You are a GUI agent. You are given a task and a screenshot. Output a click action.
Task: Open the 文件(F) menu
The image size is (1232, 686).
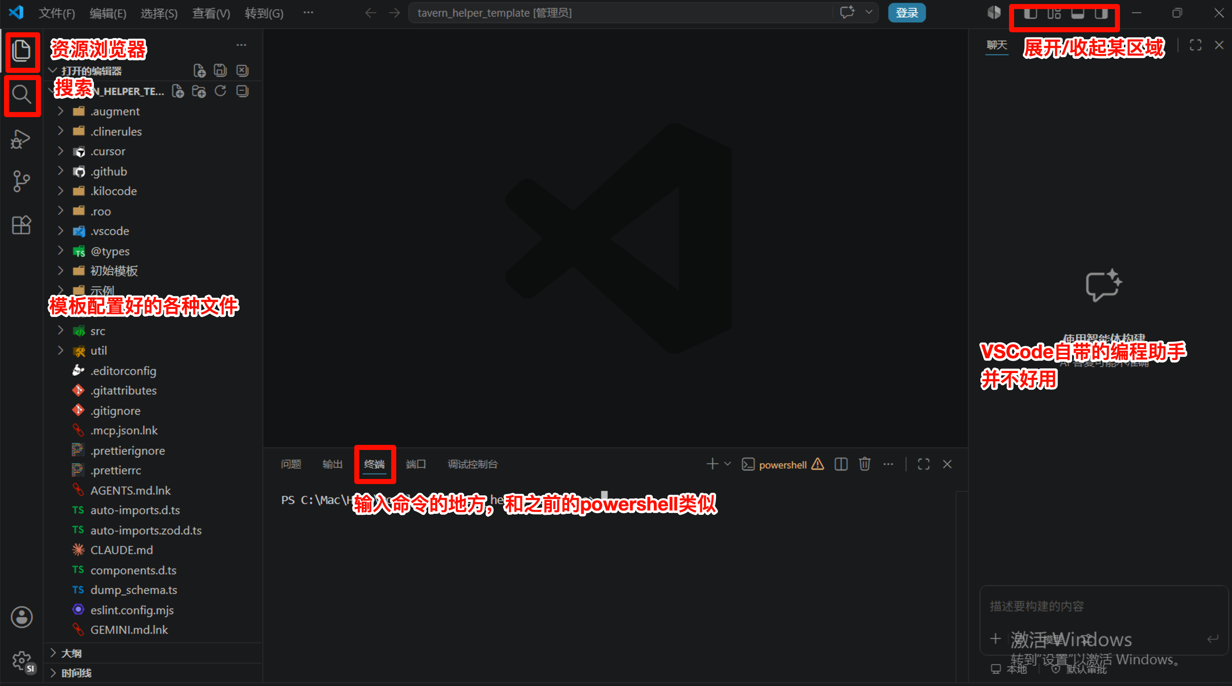(x=57, y=13)
